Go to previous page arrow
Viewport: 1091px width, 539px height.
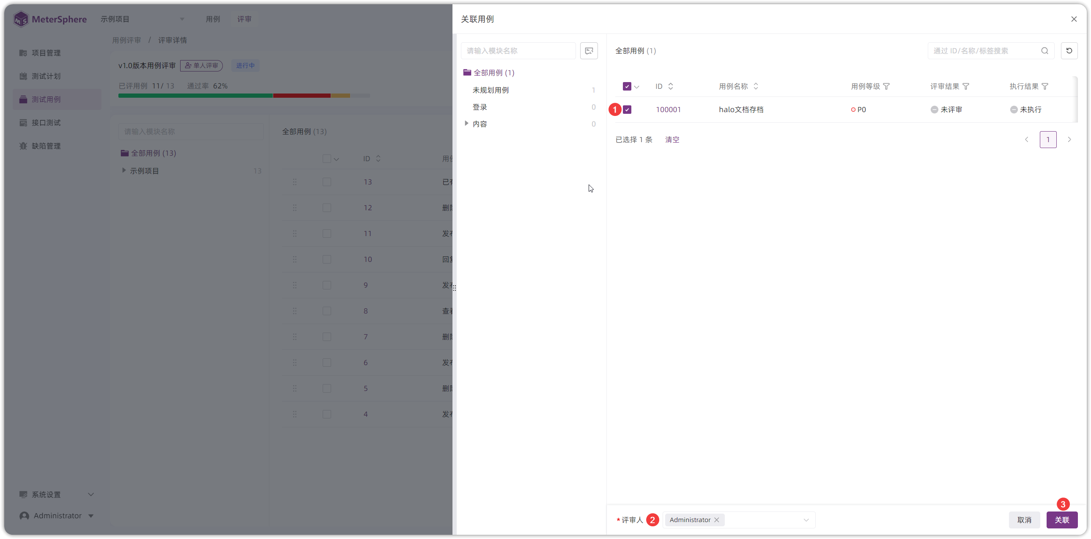tap(1027, 140)
